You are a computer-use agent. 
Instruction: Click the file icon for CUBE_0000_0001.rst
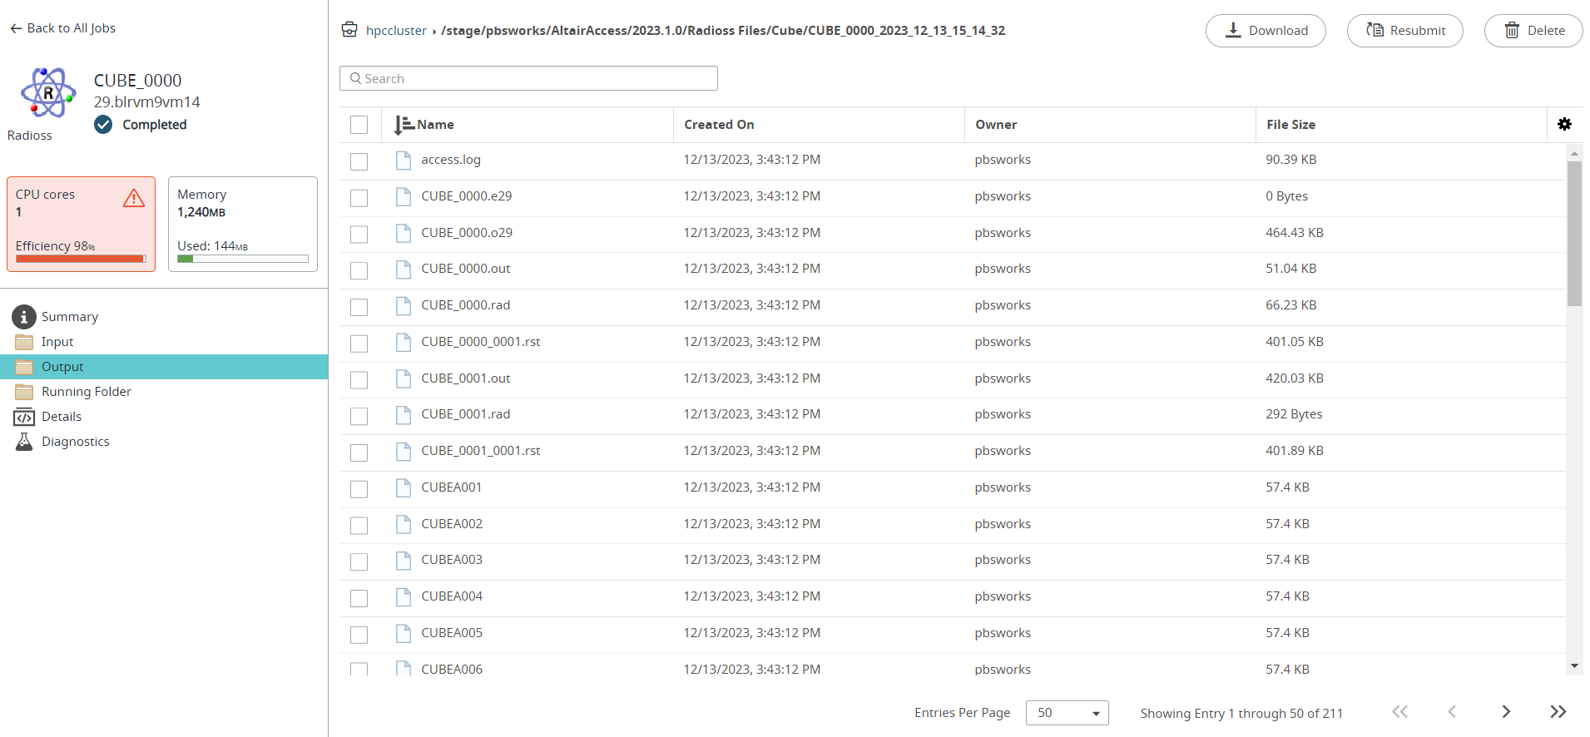click(404, 342)
